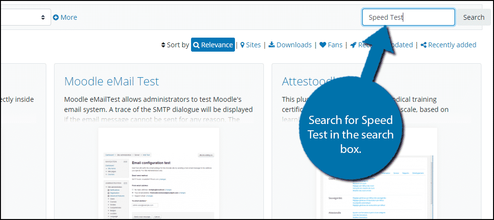
Task: Click the magnifier icon in Relevance
Action: tap(196, 45)
